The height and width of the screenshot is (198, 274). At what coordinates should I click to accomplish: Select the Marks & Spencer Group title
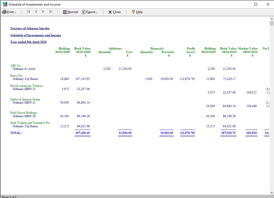(25, 99)
